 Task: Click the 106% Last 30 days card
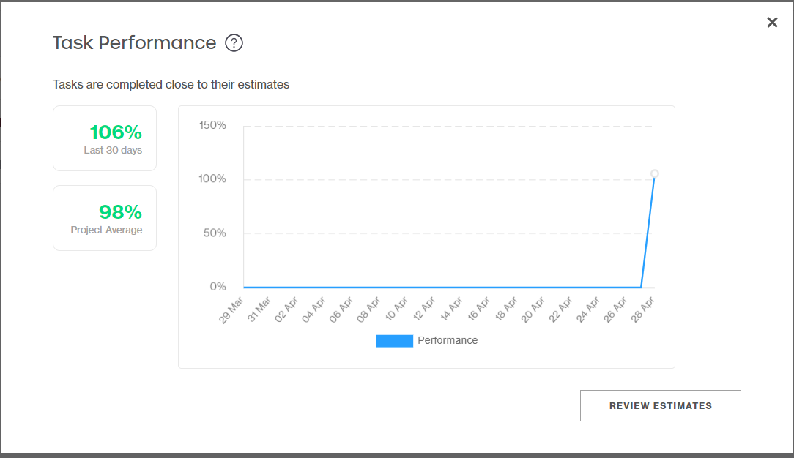coord(105,138)
